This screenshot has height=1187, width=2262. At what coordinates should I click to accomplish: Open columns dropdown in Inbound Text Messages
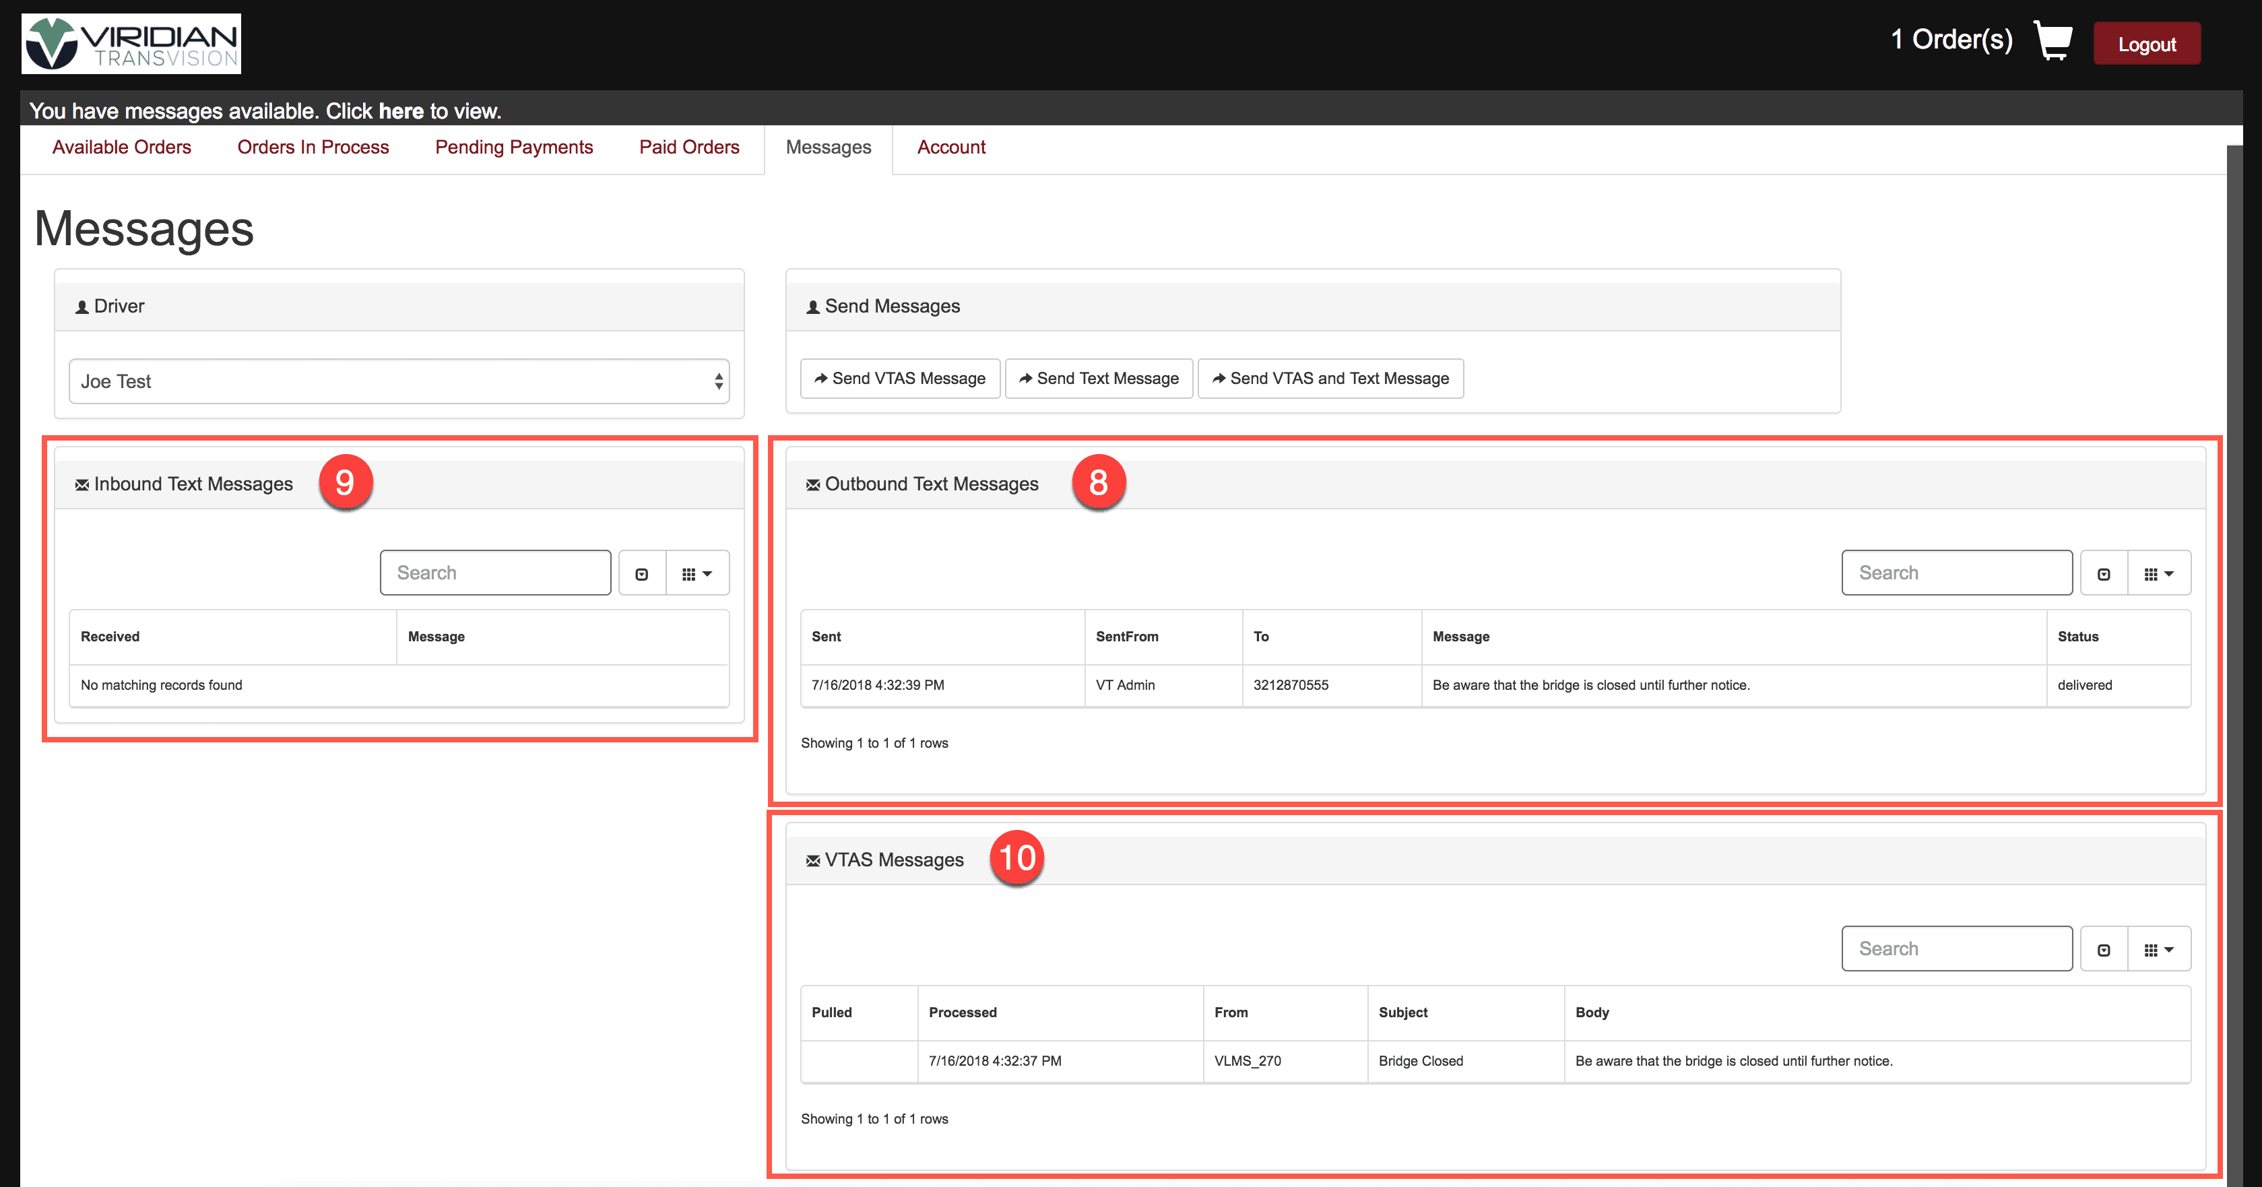(x=697, y=573)
